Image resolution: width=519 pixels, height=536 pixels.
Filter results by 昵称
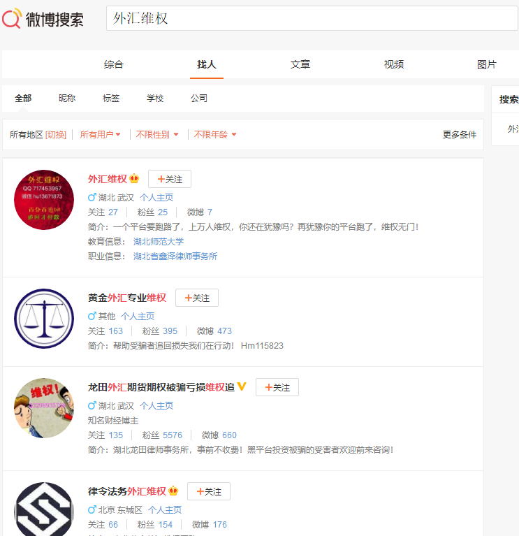click(x=67, y=99)
